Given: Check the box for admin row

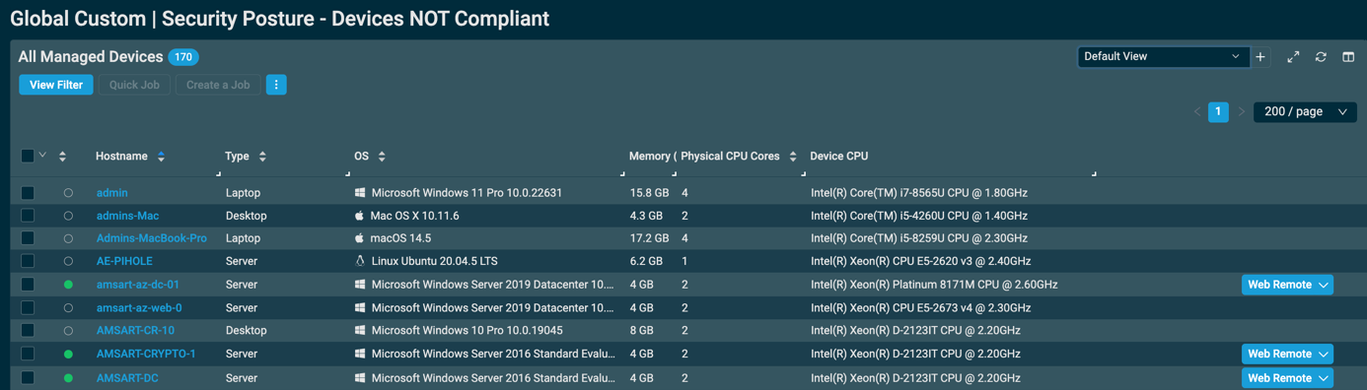Looking at the screenshot, I should point(28,193).
